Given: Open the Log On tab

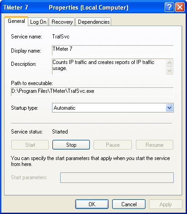Looking at the screenshot, I should [x=38, y=22].
